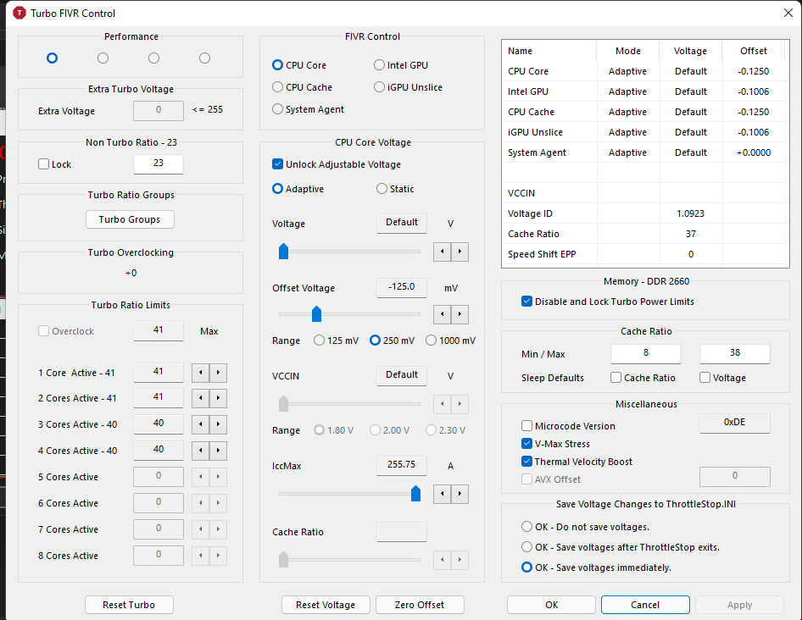Click the Reset Voltage button

pyautogui.click(x=326, y=605)
